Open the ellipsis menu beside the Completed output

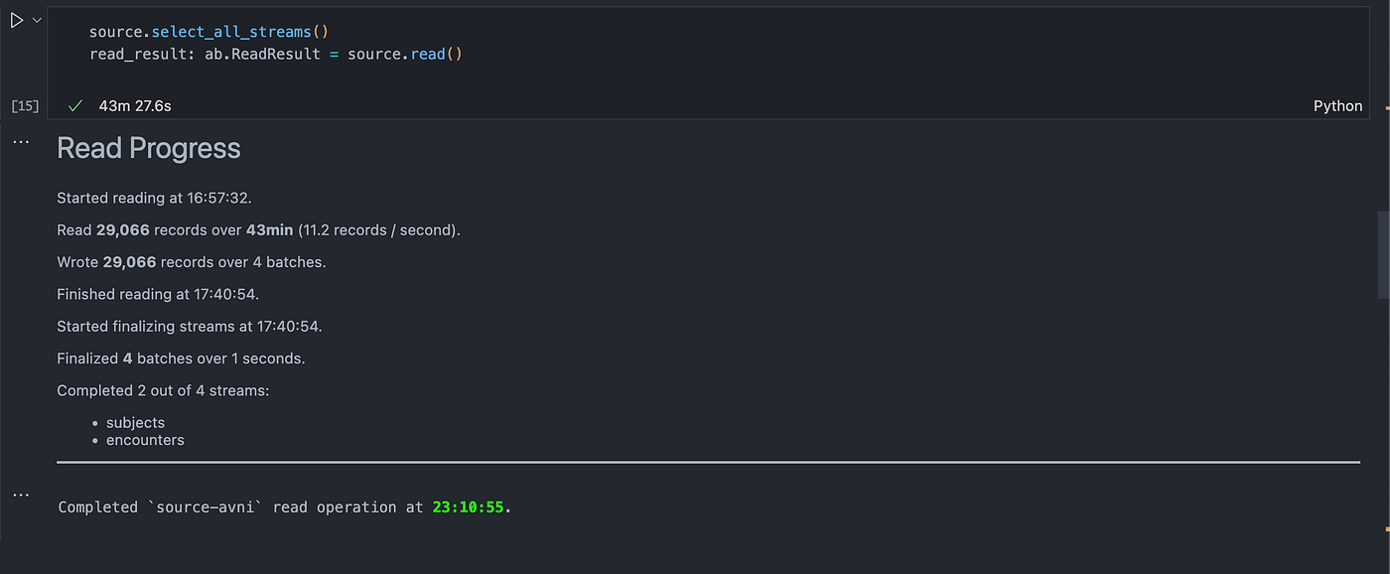tap(21, 493)
